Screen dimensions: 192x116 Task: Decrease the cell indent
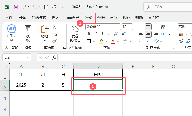[141, 41]
